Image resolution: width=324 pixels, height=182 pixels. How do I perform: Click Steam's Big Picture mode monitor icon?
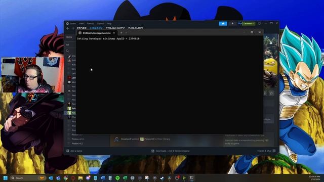(x=259, y=24)
